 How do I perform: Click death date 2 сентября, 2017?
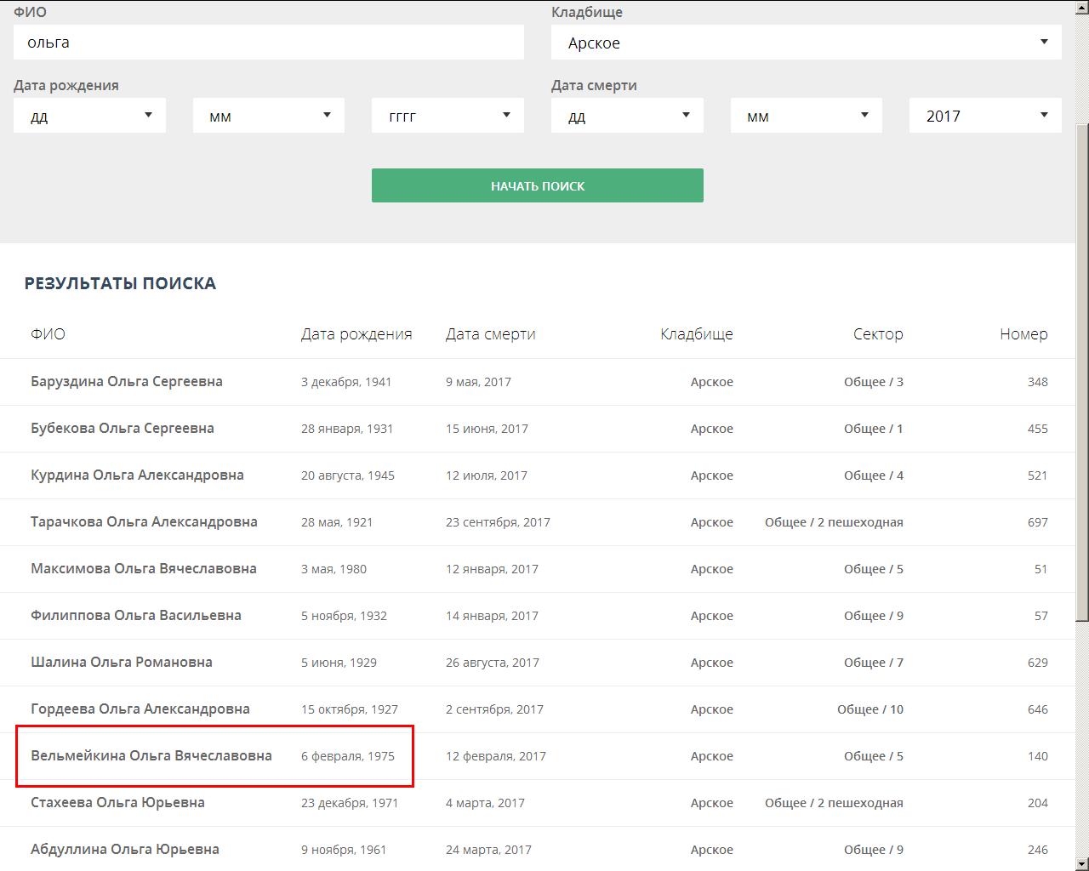[494, 709]
